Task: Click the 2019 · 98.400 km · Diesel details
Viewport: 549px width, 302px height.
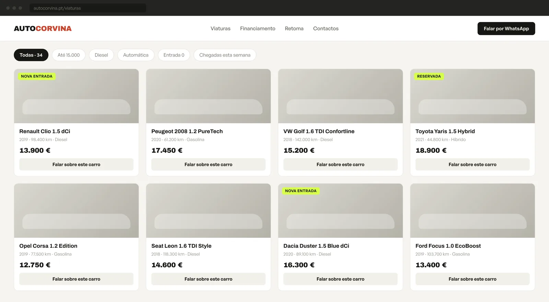Action: [43, 140]
